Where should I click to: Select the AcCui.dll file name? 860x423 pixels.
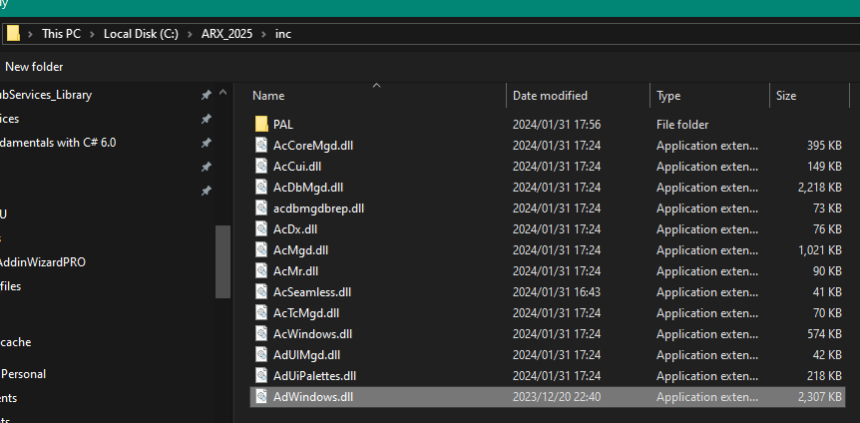[297, 167]
